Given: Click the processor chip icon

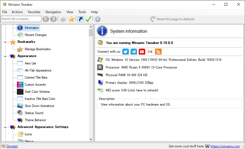Looking at the screenshot, I should point(100,67).
